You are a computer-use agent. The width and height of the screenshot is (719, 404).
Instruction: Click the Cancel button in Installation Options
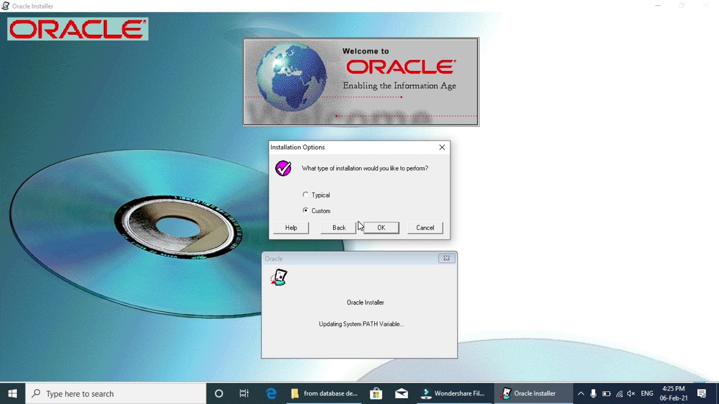click(x=425, y=228)
